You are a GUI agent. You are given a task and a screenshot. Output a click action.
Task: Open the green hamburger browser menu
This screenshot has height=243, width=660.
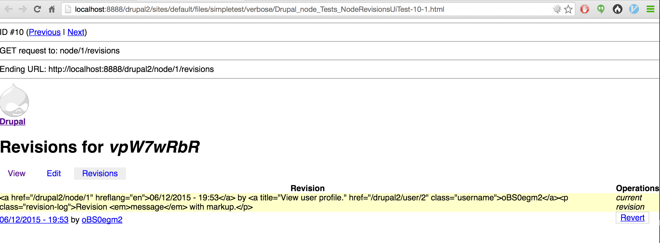tap(651, 9)
